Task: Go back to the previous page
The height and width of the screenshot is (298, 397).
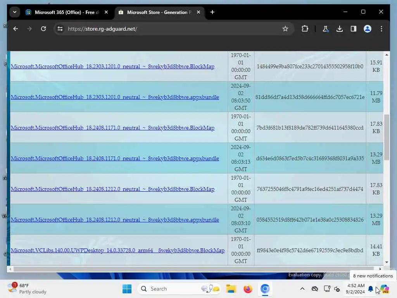Action: pyautogui.click(x=16, y=29)
